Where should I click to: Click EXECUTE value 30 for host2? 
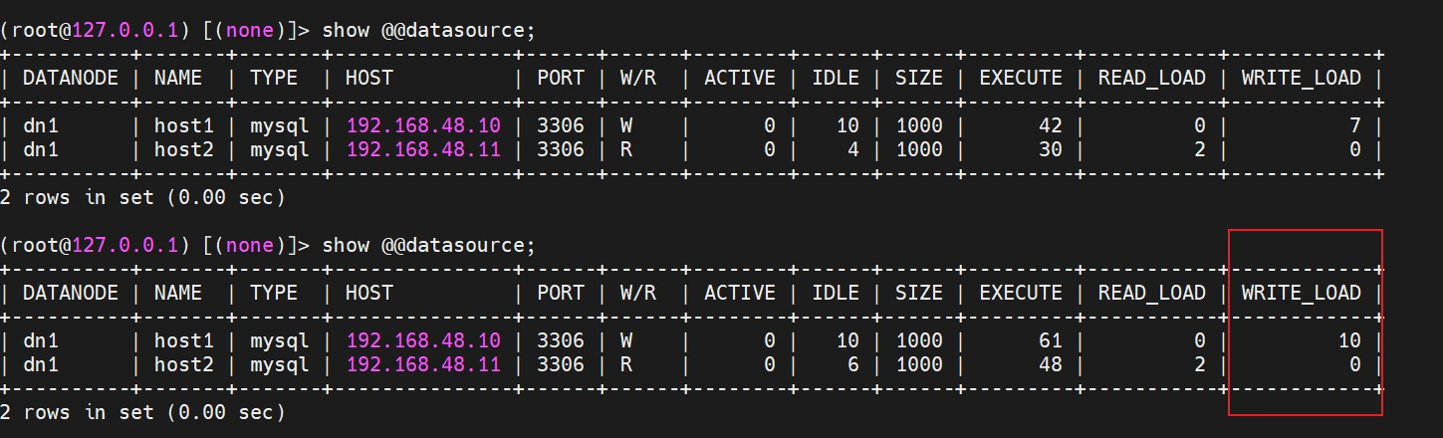point(1049,149)
